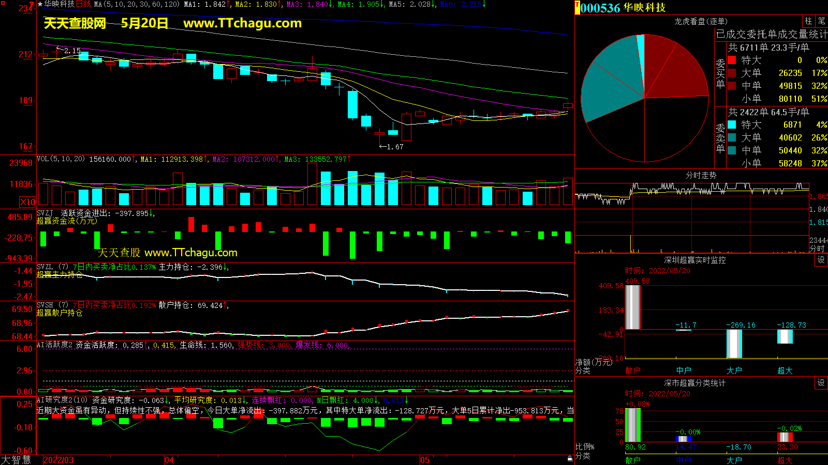The image size is (828, 465).
Task: Click the red question mark icon at top-left
Action: [32, 4]
